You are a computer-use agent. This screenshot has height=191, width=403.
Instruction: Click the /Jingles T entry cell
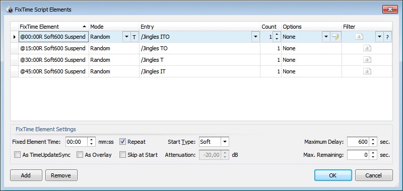(199, 60)
